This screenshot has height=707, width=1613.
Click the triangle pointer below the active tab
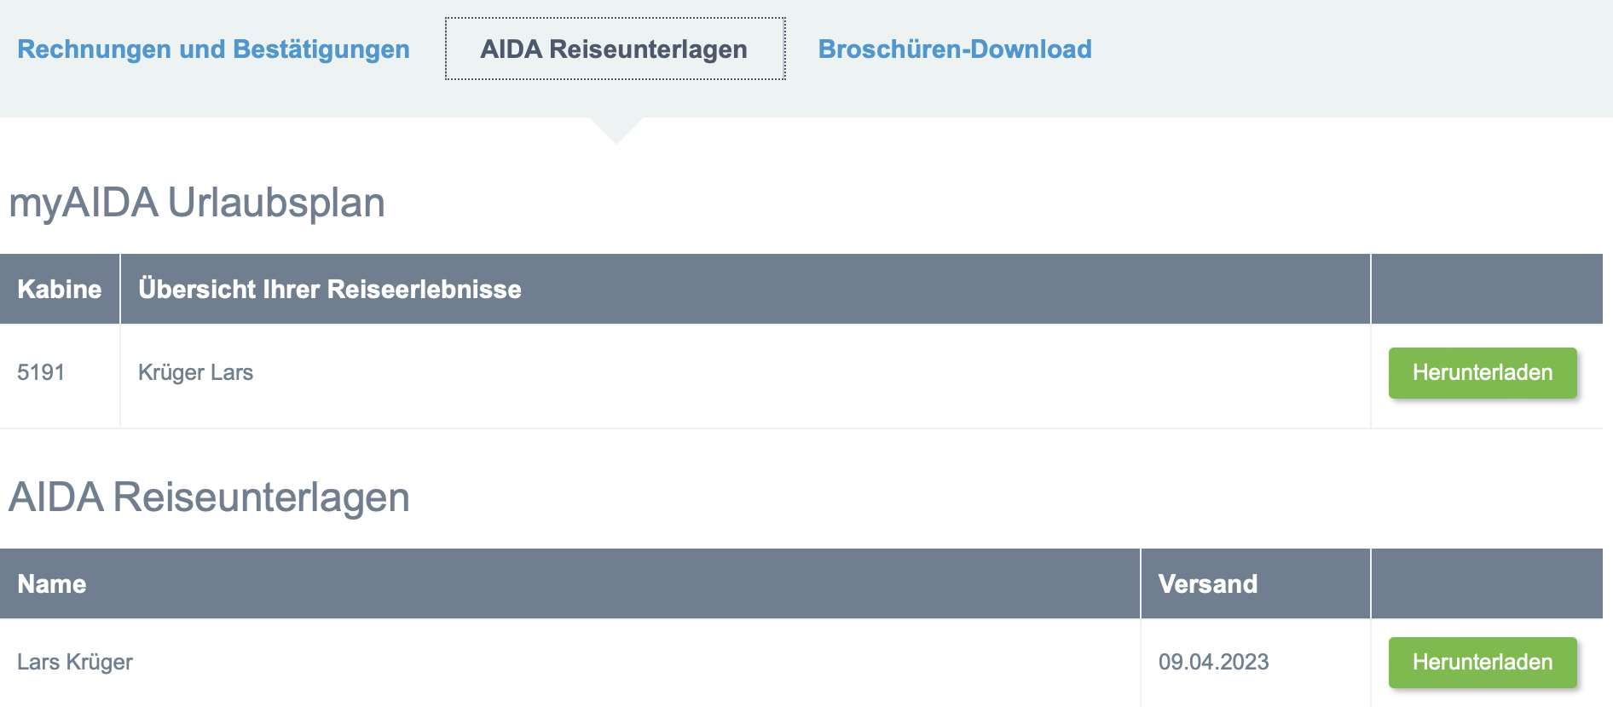pyautogui.click(x=616, y=130)
